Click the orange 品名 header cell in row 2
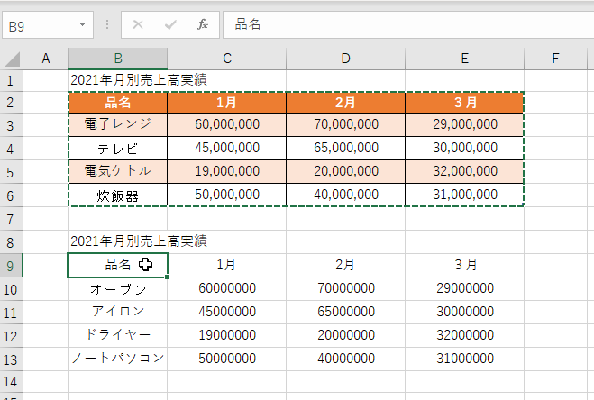 click(118, 102)
